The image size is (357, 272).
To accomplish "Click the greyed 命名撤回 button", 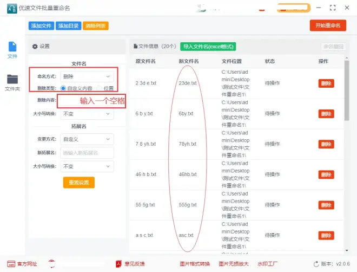I will pos(334,47).
